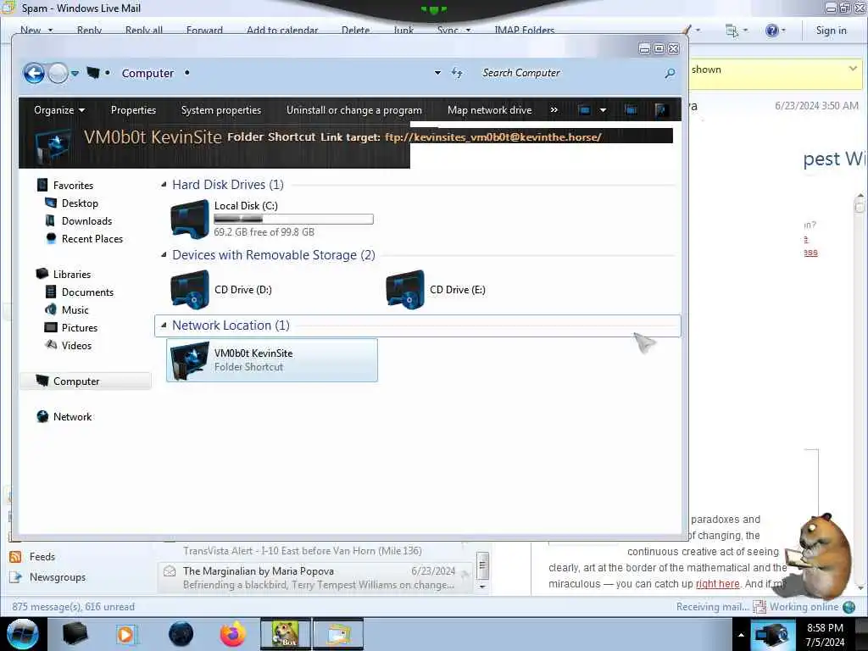The height and width of the screenshot is (651, 868).
Task: Open the Documents library
Action: [x=87, y=292]
